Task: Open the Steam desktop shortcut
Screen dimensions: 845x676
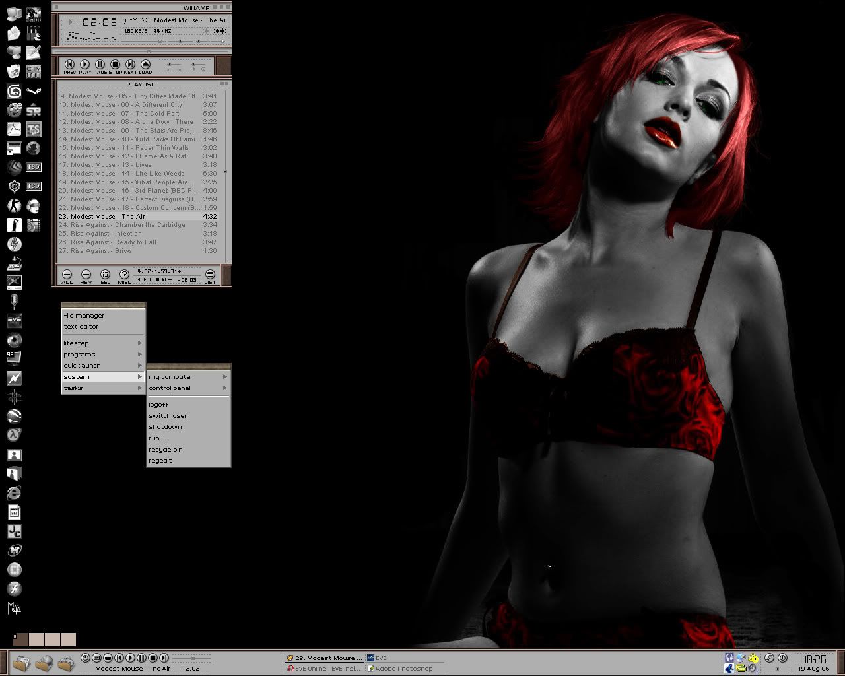Action: (34, 92)
